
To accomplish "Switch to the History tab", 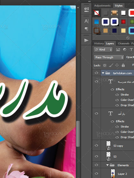I will pyautogui.click(x=99, y=44).
